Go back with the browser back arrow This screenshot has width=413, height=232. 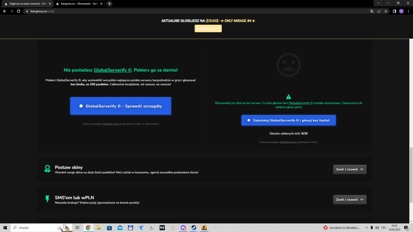5,11
